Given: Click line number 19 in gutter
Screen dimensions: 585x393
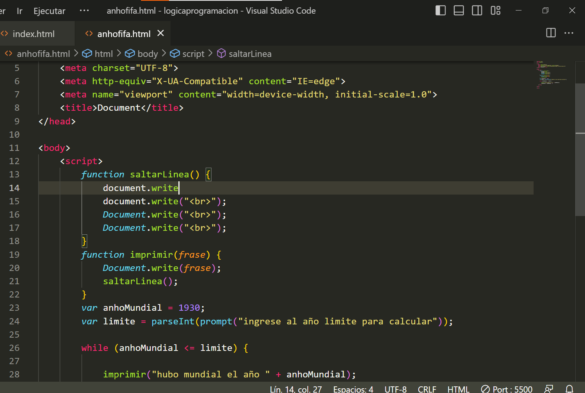Looking at the screenshot, I should pyautogui.click(x=14, y=255).
